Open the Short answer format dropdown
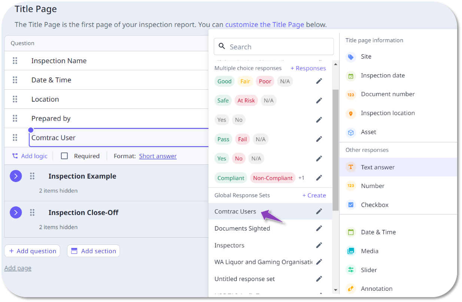The image size is (462, 302). click(158, 156)
